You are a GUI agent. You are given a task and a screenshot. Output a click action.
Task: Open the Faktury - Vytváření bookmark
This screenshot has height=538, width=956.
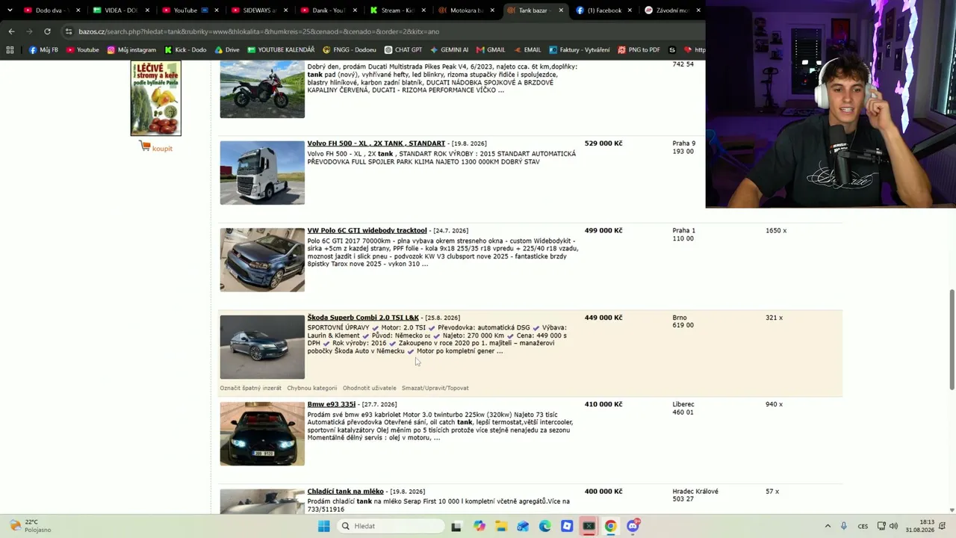tap(580, 50)
